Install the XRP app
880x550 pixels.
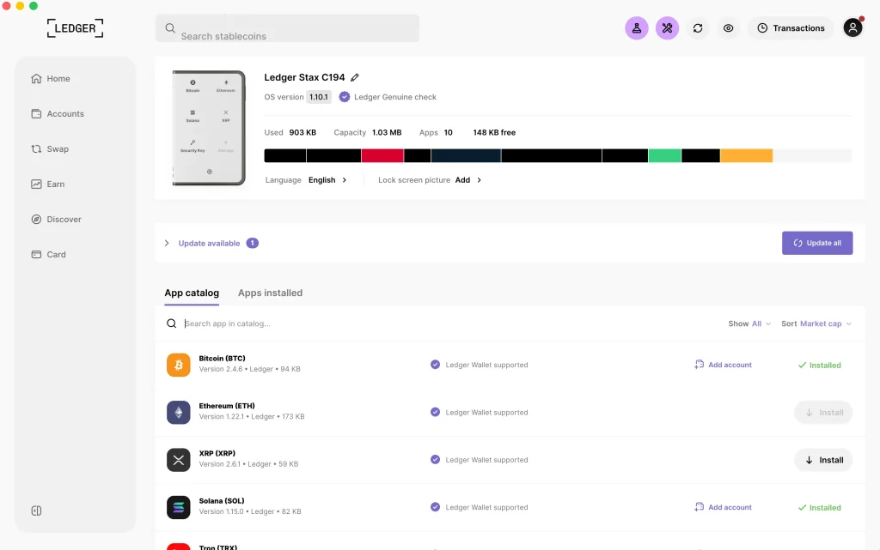(x=823, y=460)
